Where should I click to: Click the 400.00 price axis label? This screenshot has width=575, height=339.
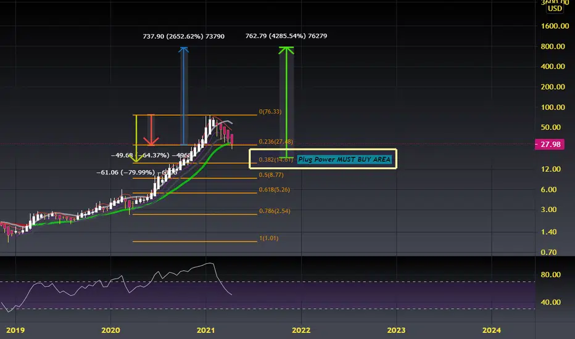553,67
